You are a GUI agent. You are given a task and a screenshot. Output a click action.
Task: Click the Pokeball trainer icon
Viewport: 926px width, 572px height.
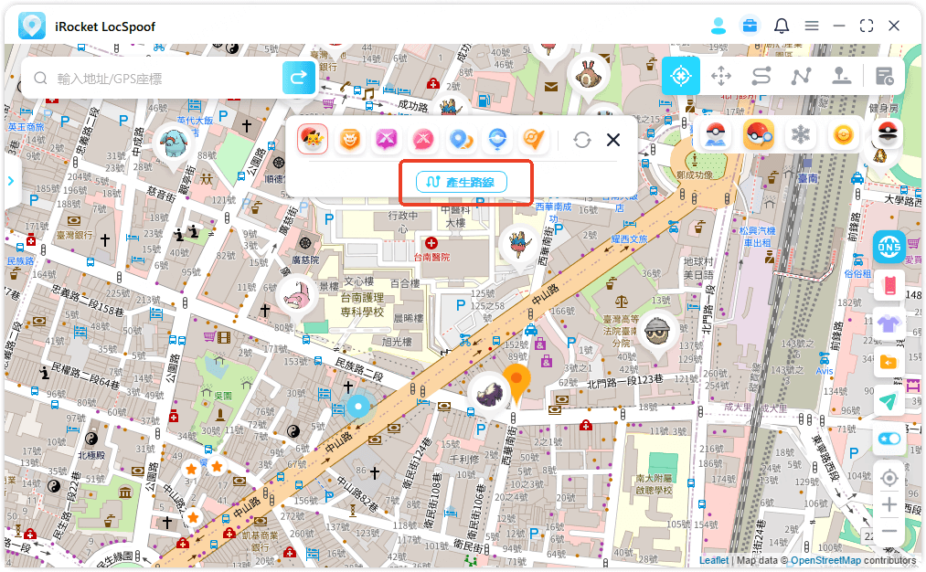715,135
